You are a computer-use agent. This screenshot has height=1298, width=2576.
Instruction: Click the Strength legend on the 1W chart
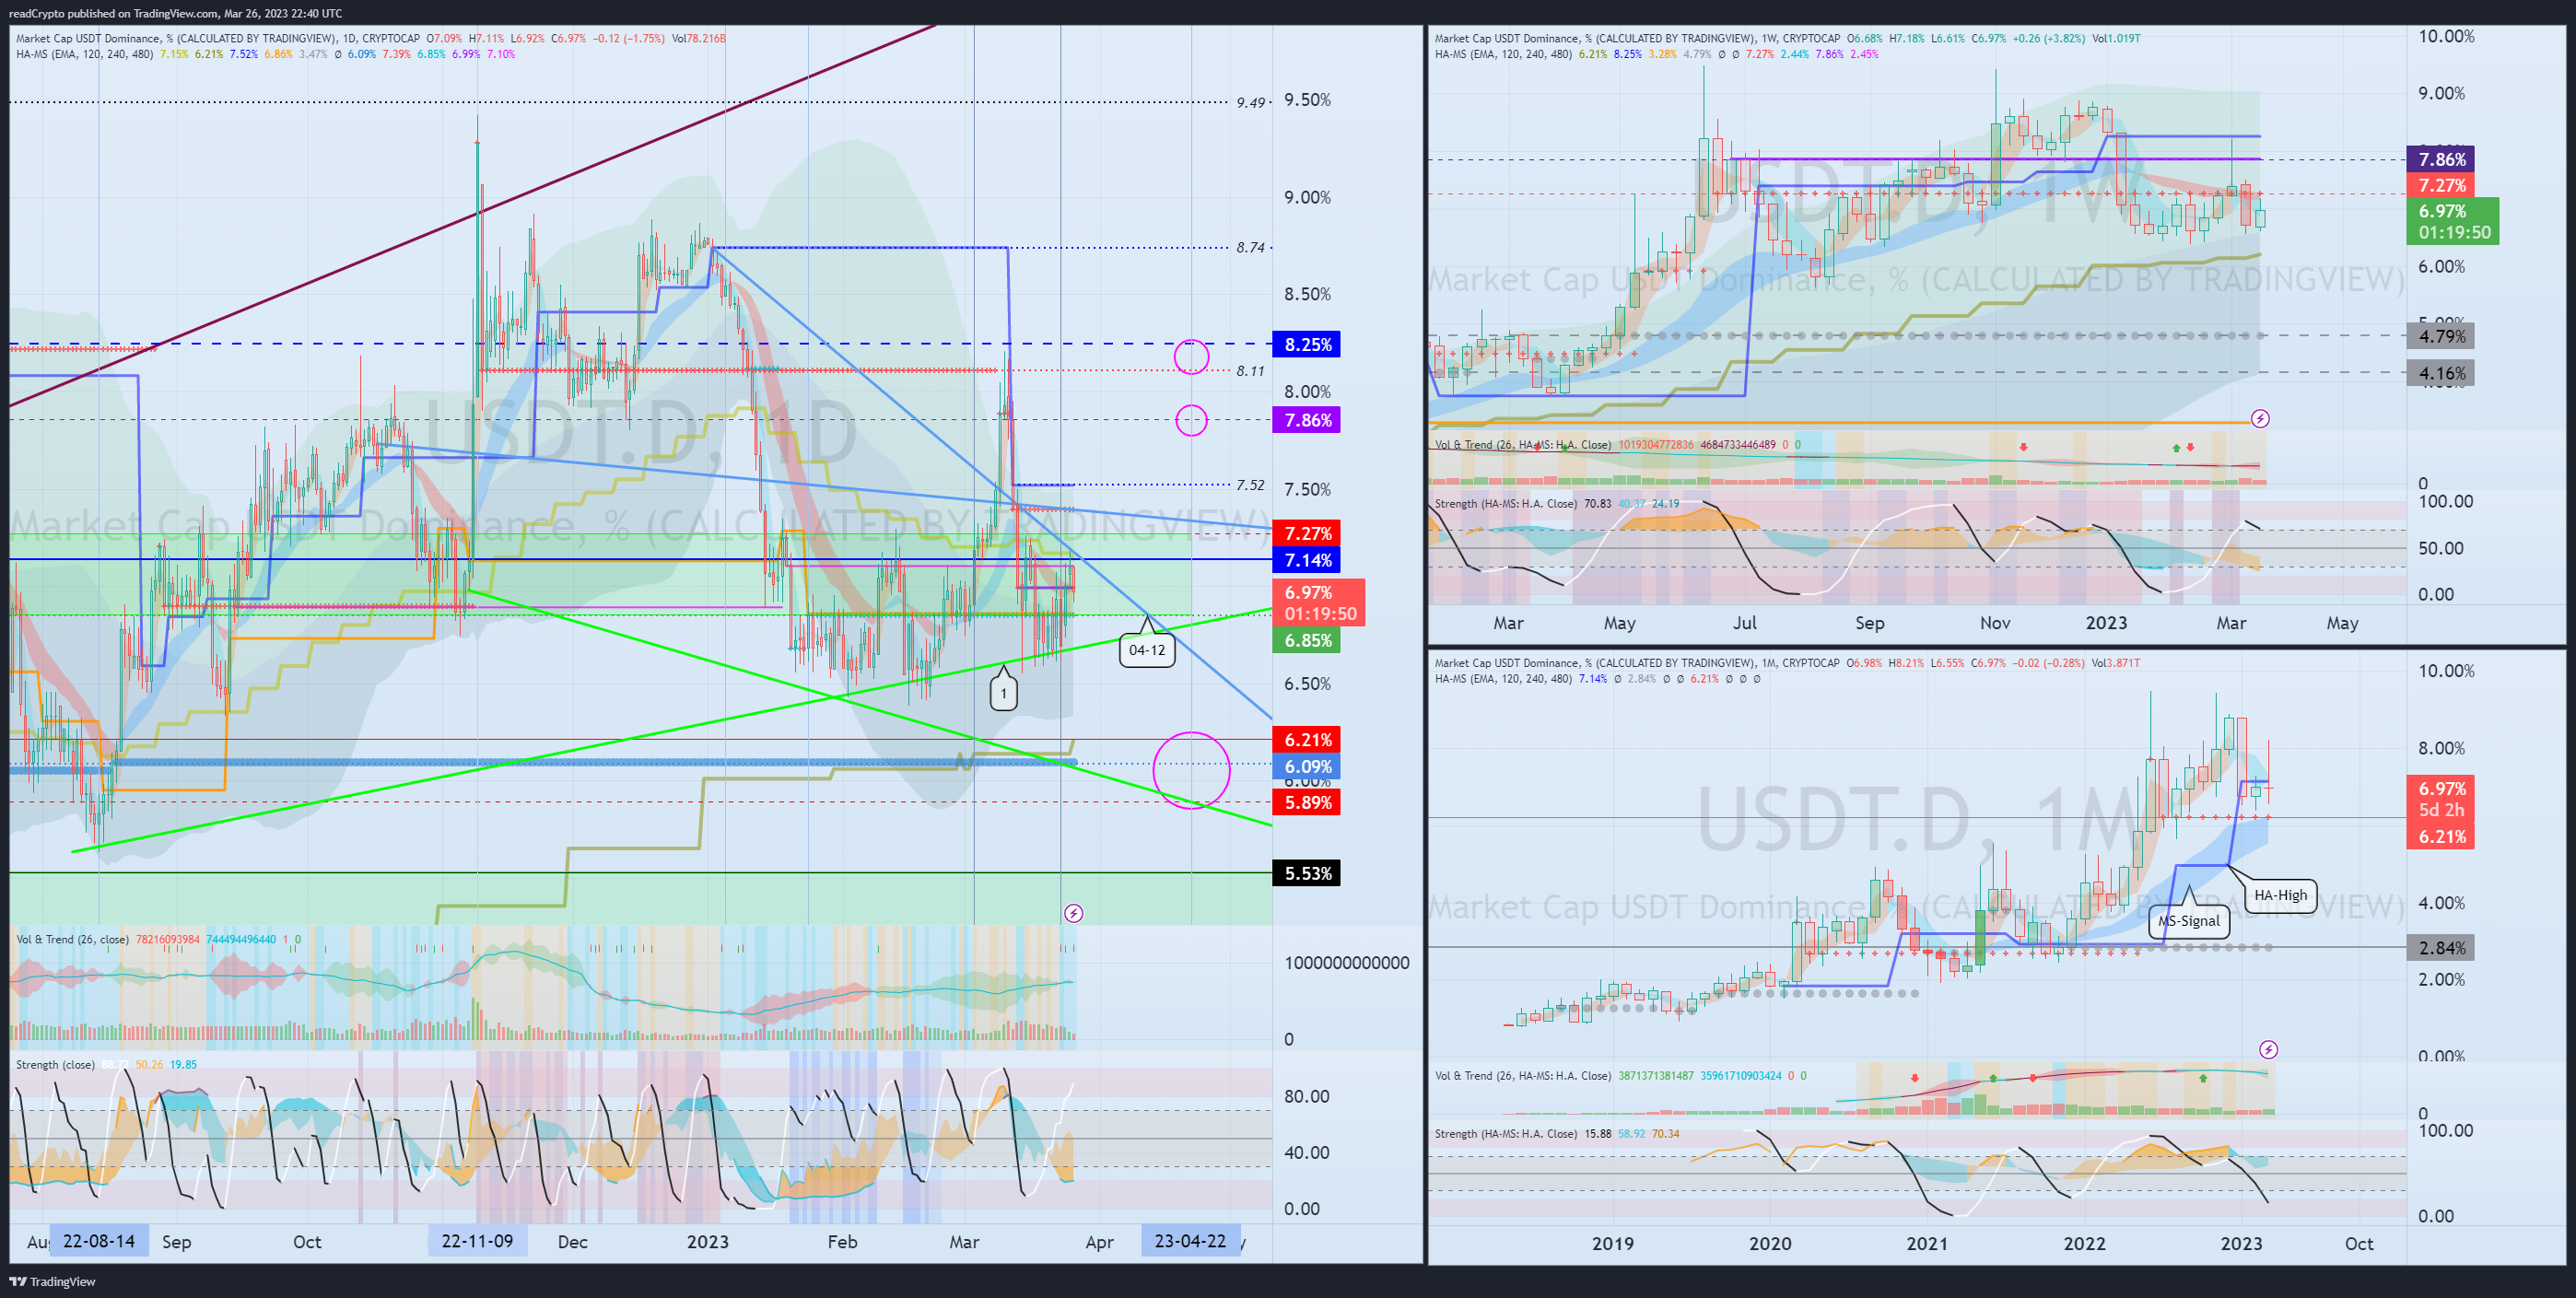(1557, 503)
